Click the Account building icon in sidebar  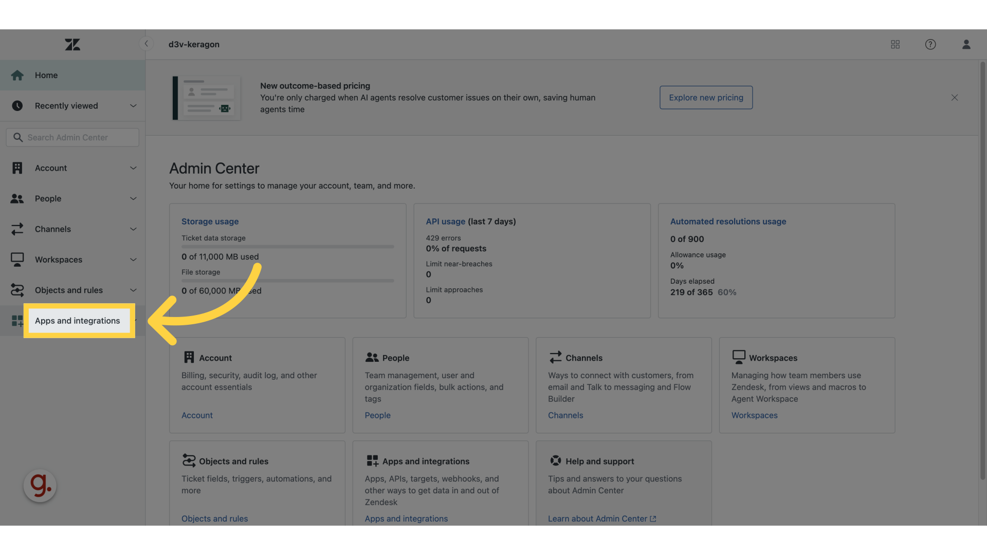[17, 168]
